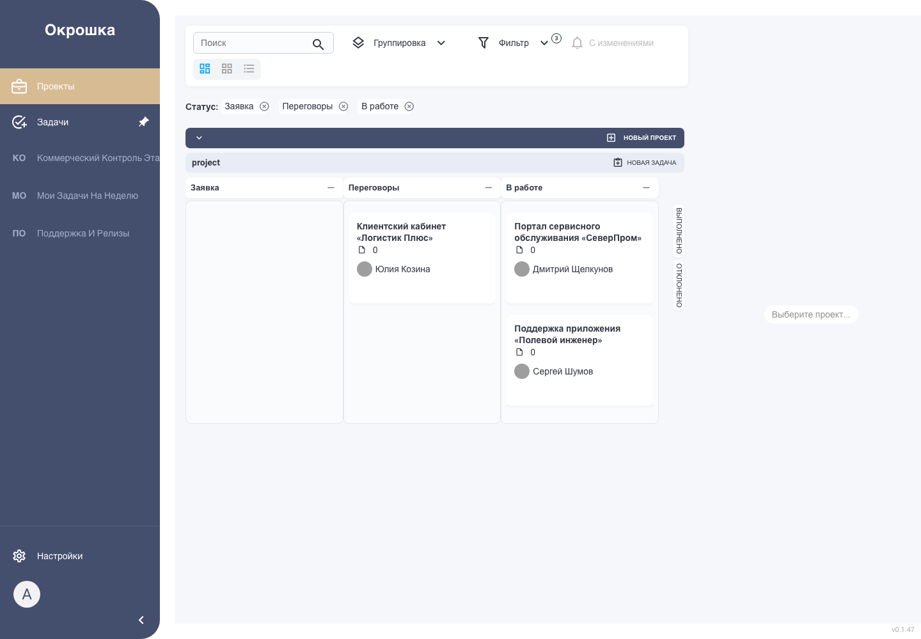Viewport: 921px width, 639px height.
Task: Expand the ВЫПОЛНЕНО collapsed column
Action: point(679,230)
